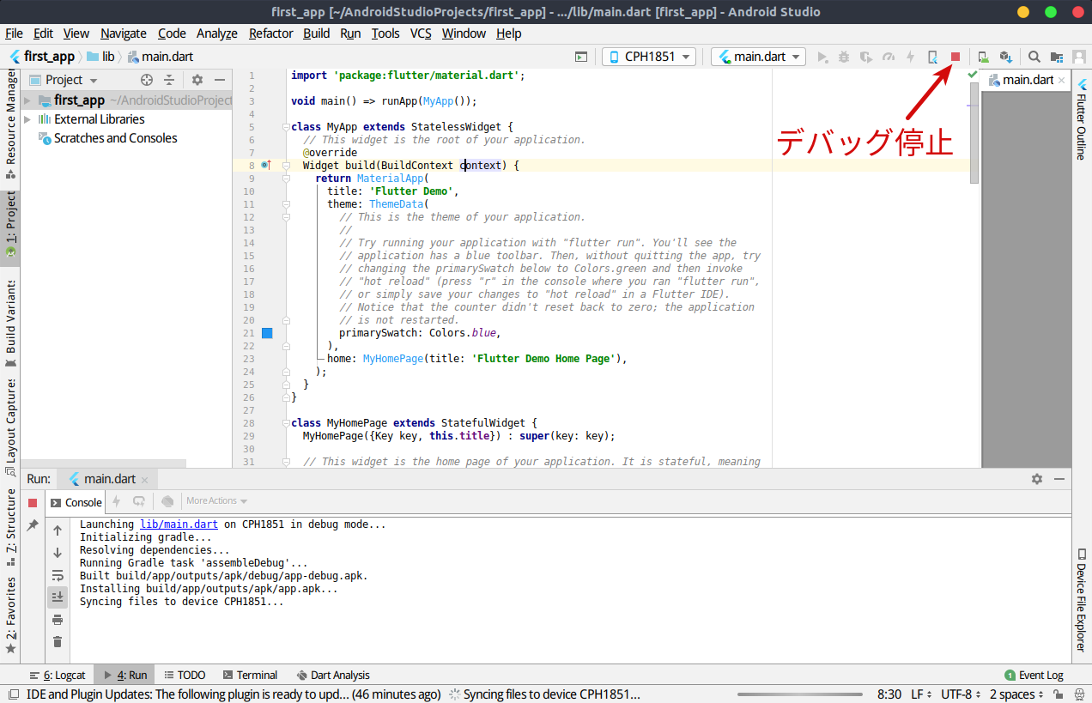Screen dimensions: 1092x703
Task: Stop the running debug session
Action: [x=954, y=57]
